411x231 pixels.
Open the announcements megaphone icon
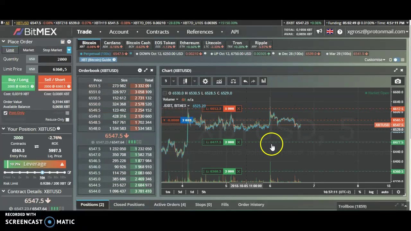pyautogui.click(x=319, y=31)
